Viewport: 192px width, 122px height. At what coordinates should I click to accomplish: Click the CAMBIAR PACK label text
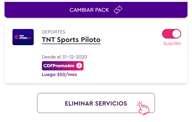click(x=89, y=10)
